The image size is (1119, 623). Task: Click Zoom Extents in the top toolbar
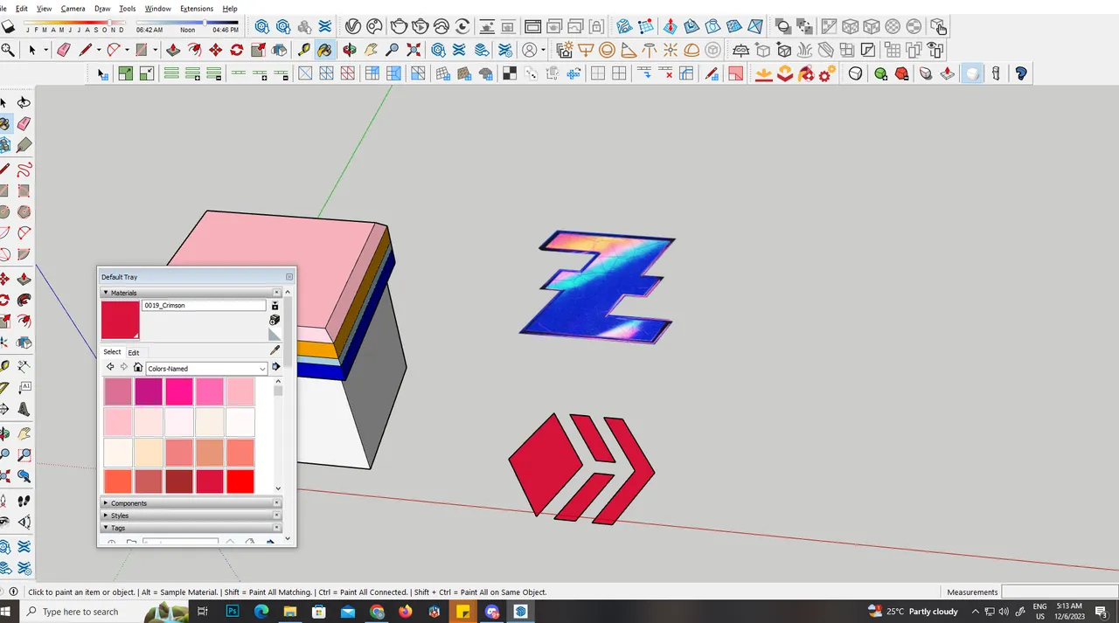tap(414, 50)
